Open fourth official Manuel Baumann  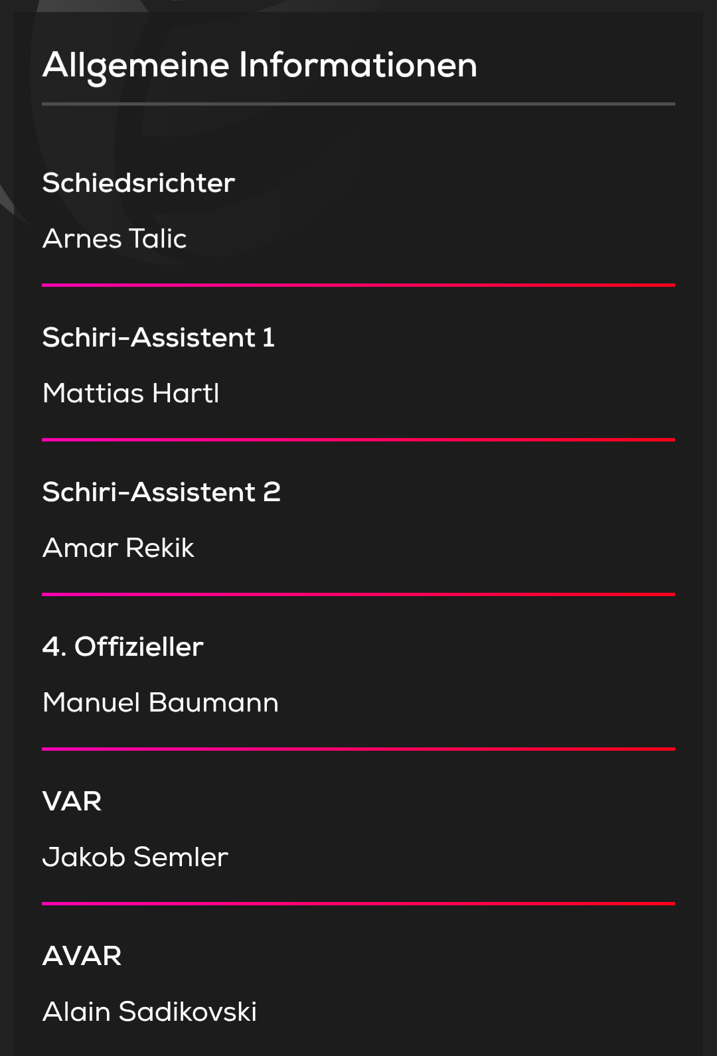click(160, 703)
